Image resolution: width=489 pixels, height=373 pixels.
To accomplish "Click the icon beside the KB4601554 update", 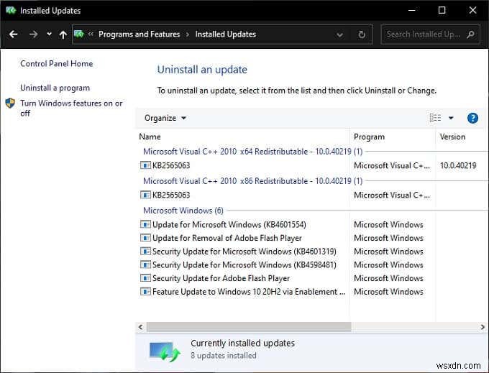I will point(145,224).
